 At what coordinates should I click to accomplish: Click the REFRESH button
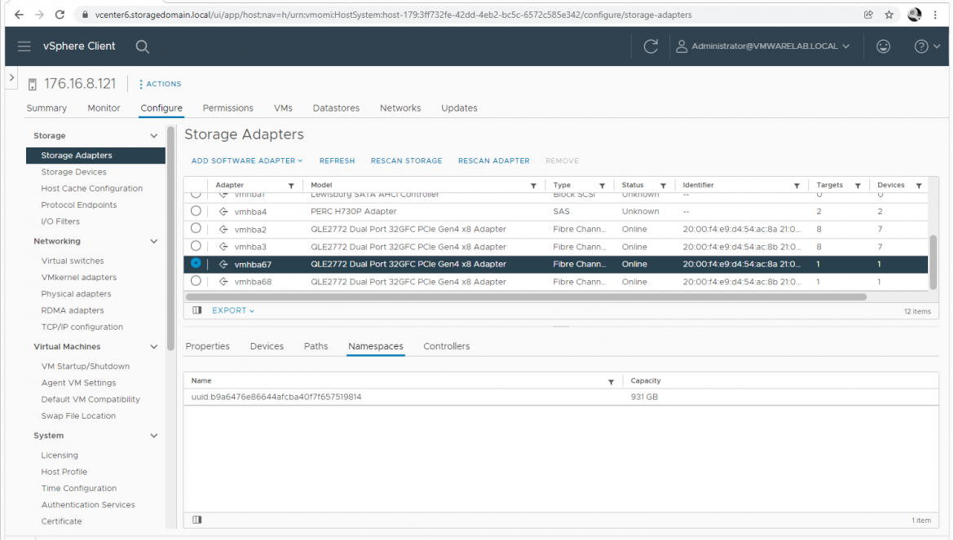point(337,161)
